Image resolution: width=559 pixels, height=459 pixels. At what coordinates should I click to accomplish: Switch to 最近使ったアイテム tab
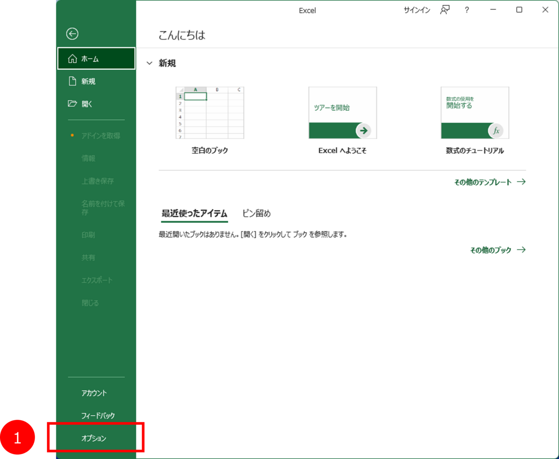(194, 213)
